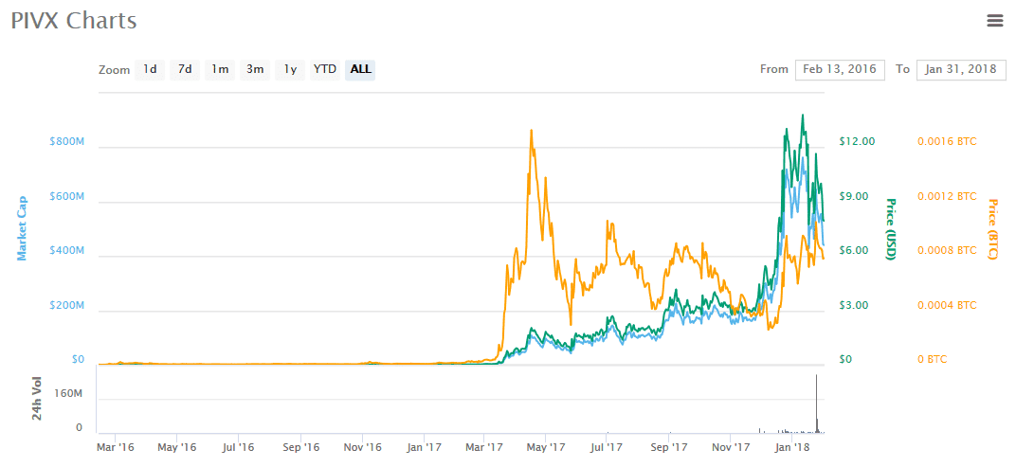Click the 0.0016 BTC tick label

point(947,141)
